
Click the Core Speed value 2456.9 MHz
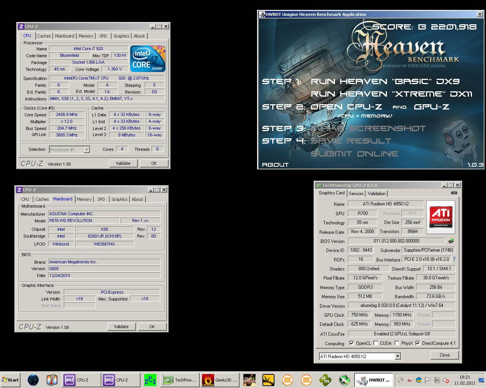(x=66, y=114)
